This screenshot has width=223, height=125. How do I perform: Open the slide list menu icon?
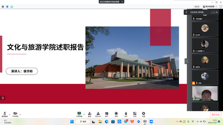pos(3,98)
